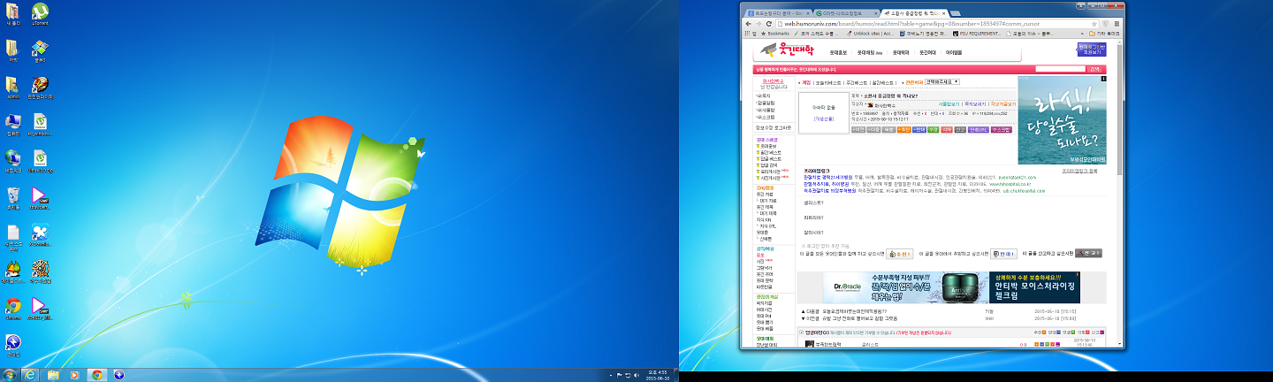The height and width of the screenshot is (382, 1273).
Task: Reload the page in Chrome
Action: click(770, 24)
